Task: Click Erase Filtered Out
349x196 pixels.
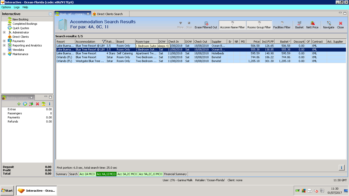Action: tap(206, 25)
